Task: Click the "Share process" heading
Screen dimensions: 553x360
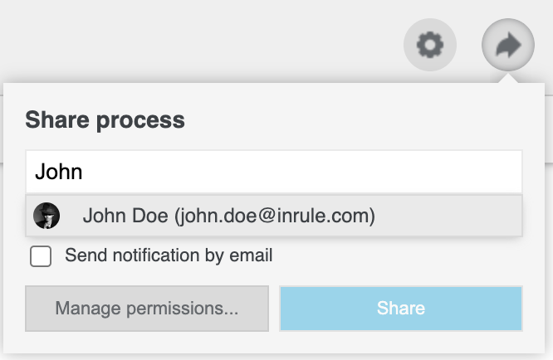Action: click(x=105, y=120)
